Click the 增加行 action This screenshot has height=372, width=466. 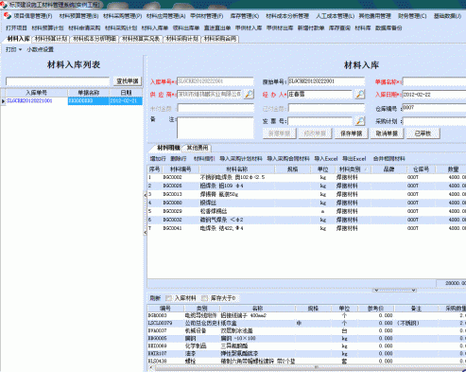(158, 159)
